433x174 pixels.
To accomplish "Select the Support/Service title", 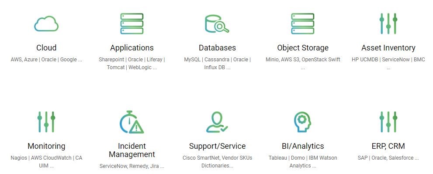I will point(217,146).
